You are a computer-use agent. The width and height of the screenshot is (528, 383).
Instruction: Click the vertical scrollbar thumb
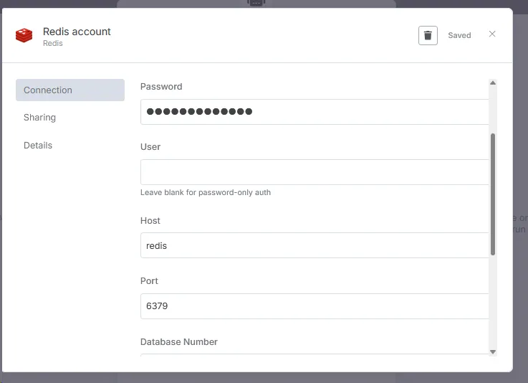[493, 194]
